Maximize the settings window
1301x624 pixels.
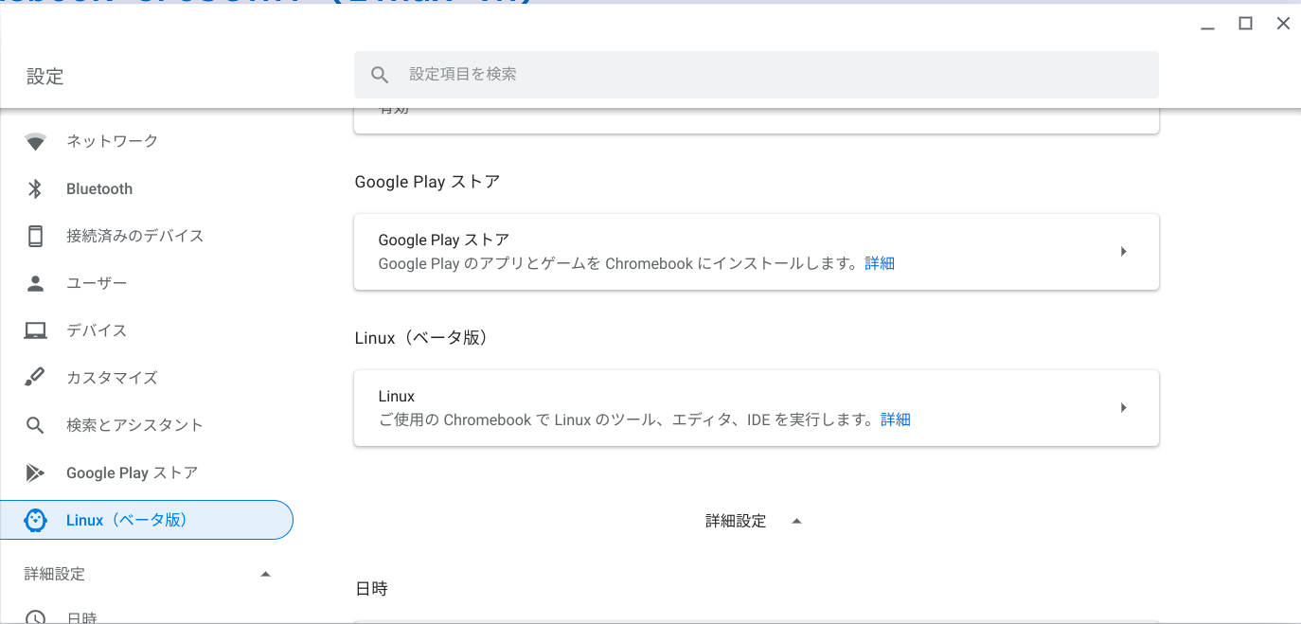click(1246, 24)
